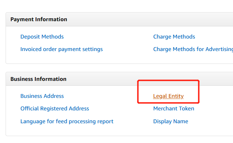The image size is (233, 143).
Task: View legal entity information
Action: coord(168,96)
